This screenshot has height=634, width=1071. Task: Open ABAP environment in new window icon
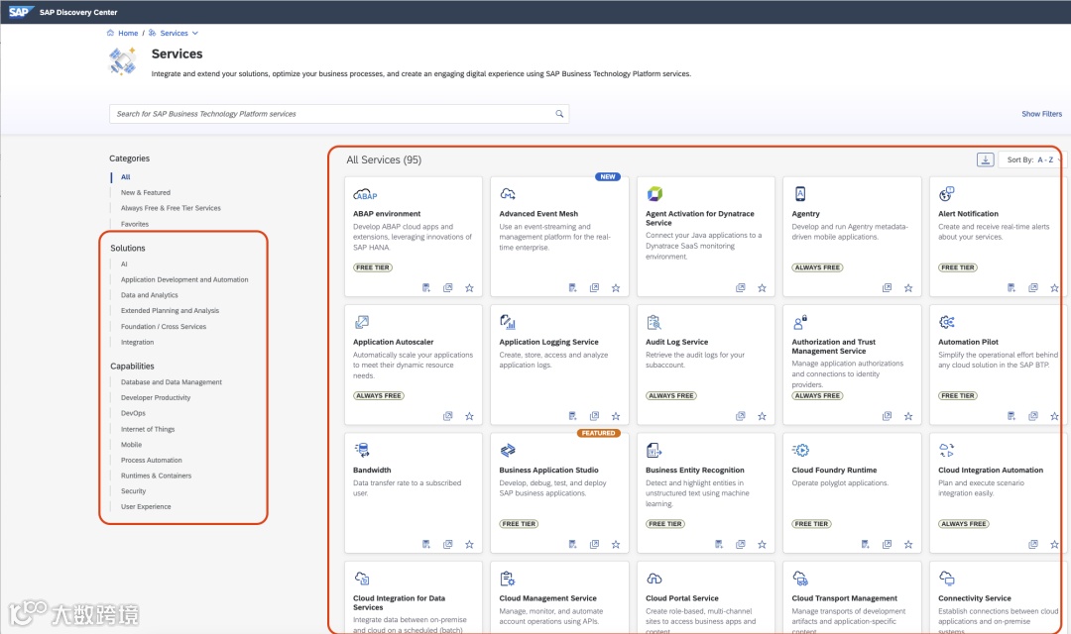point(447,288)
